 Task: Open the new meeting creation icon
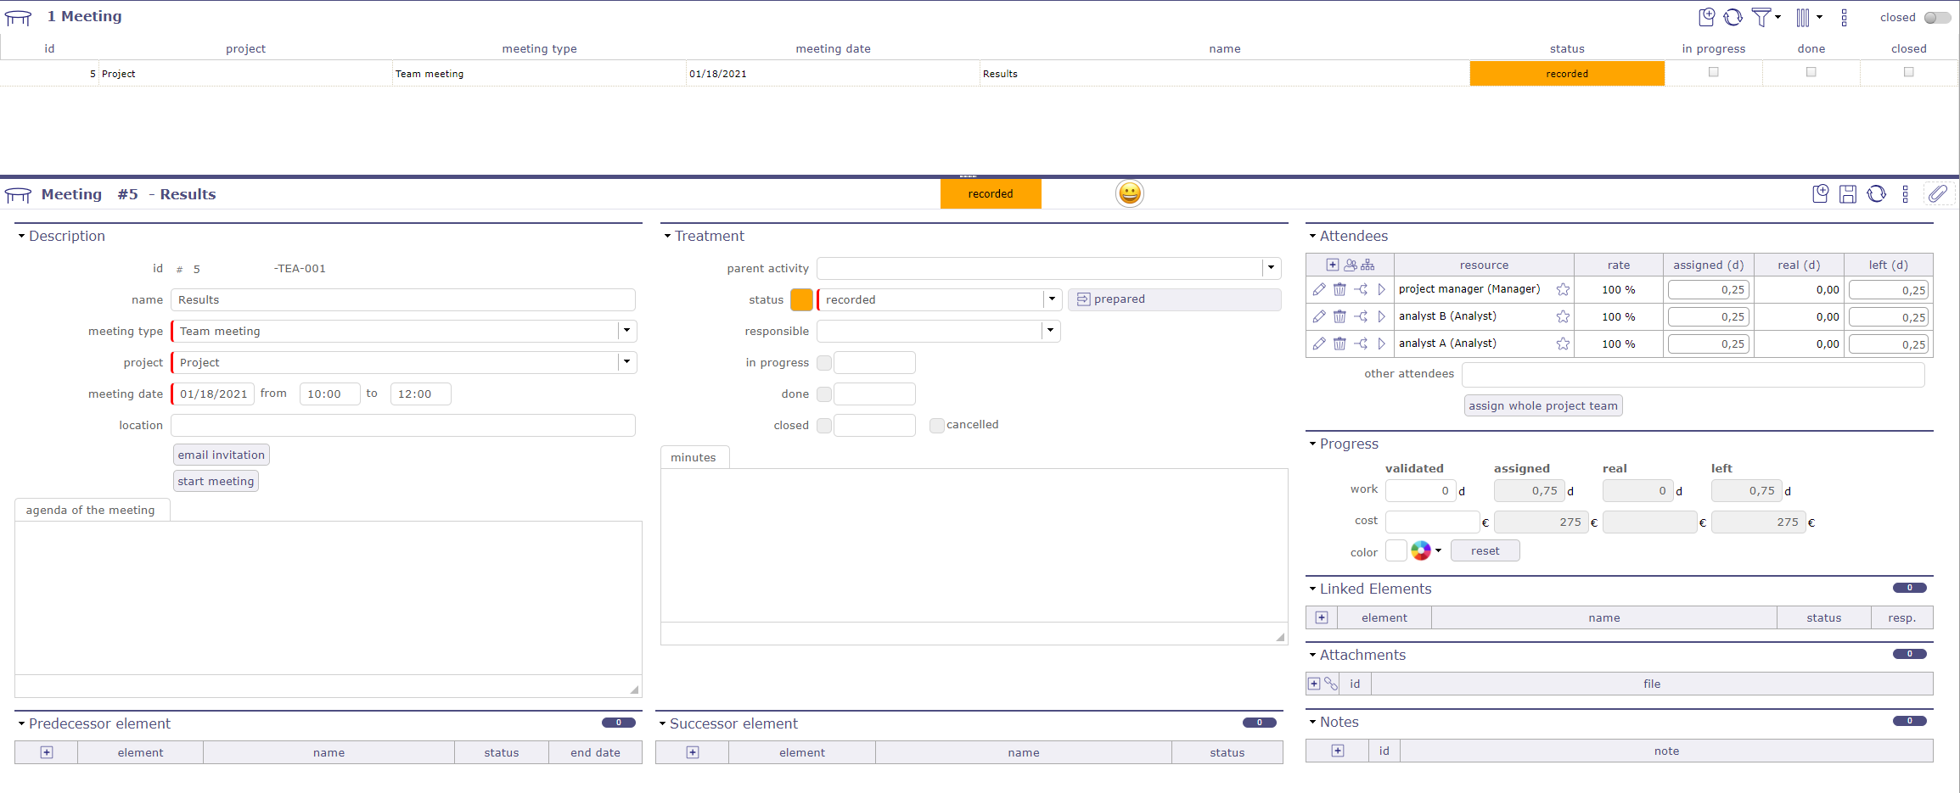[x=1707, y=17]
